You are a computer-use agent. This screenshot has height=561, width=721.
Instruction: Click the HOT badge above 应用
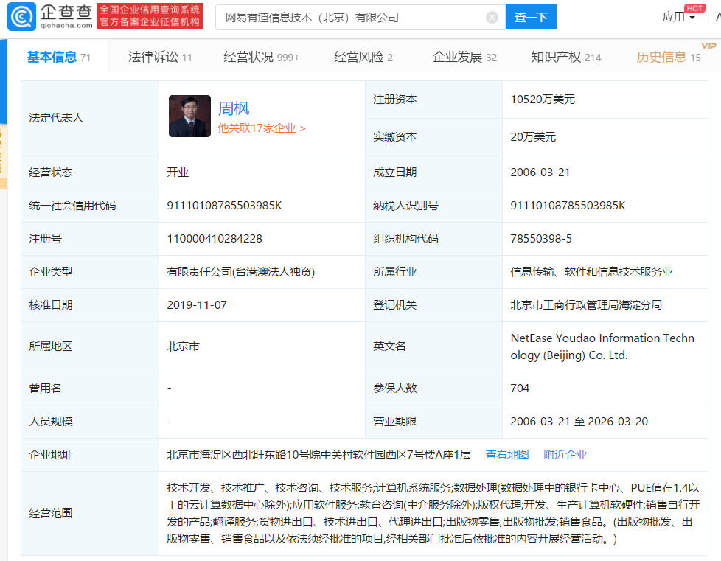[694, 7]
